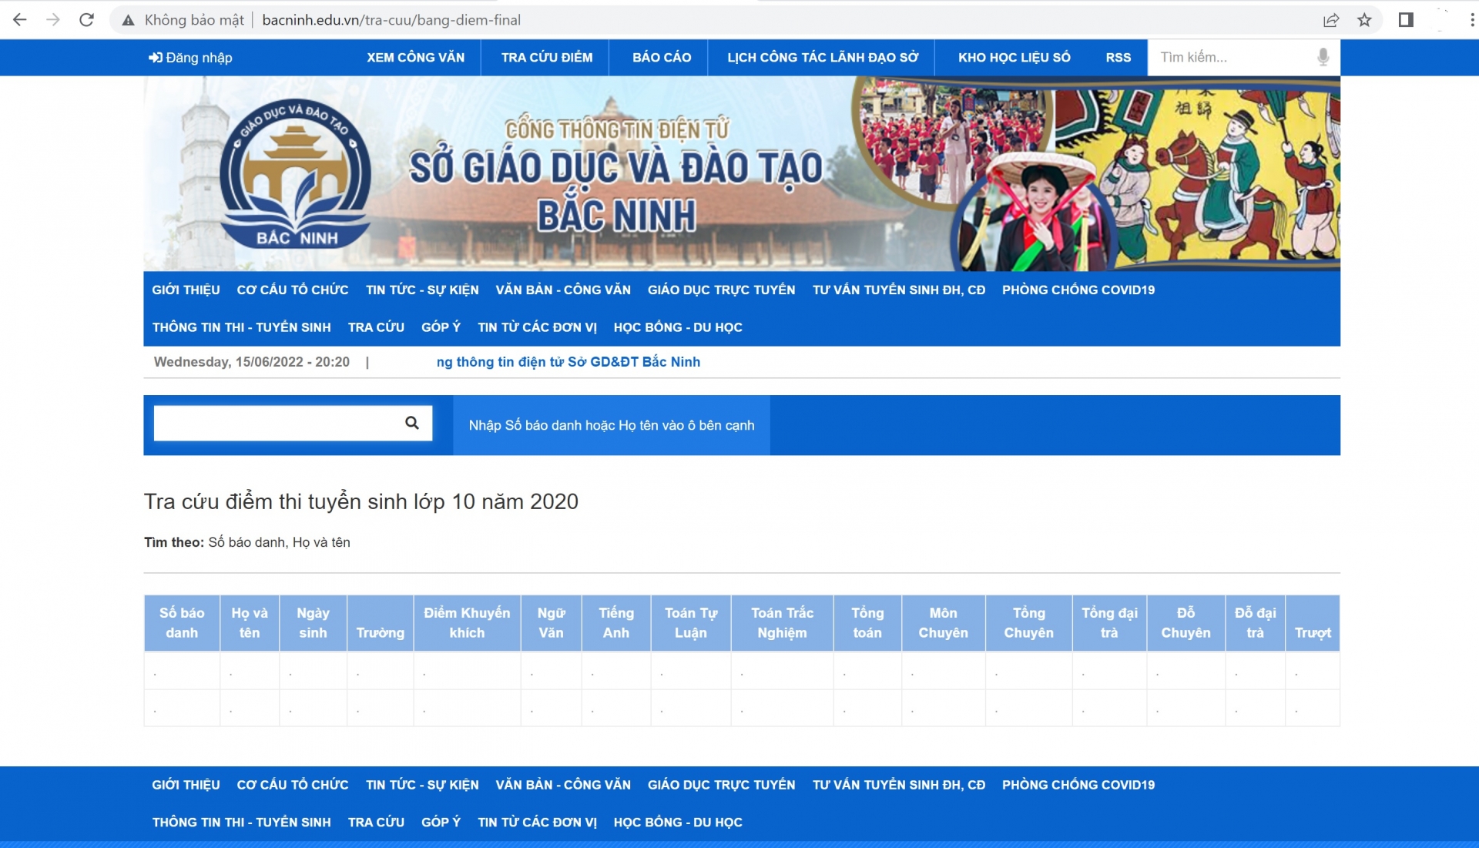1479x848 pixels.
Task: Open the share options icon
Action: click(1330, 19)
